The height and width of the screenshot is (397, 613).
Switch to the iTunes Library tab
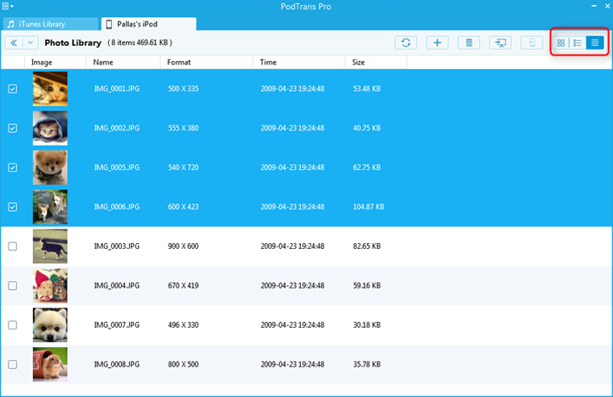47,24
